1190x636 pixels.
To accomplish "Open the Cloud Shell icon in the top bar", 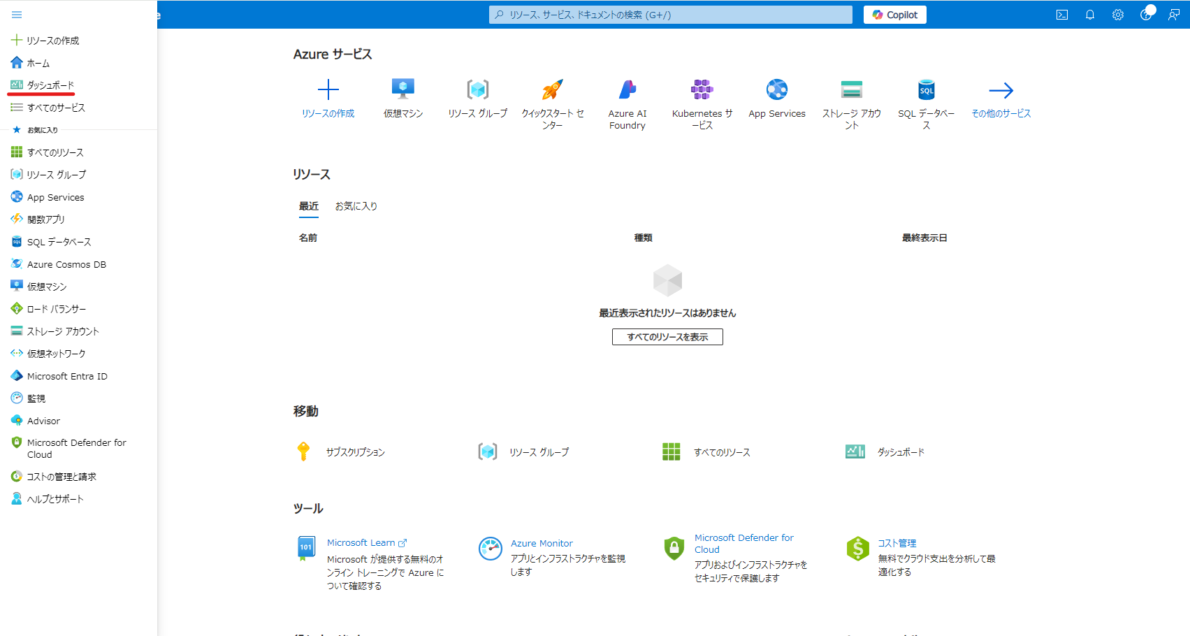I will click(1062, 15).
